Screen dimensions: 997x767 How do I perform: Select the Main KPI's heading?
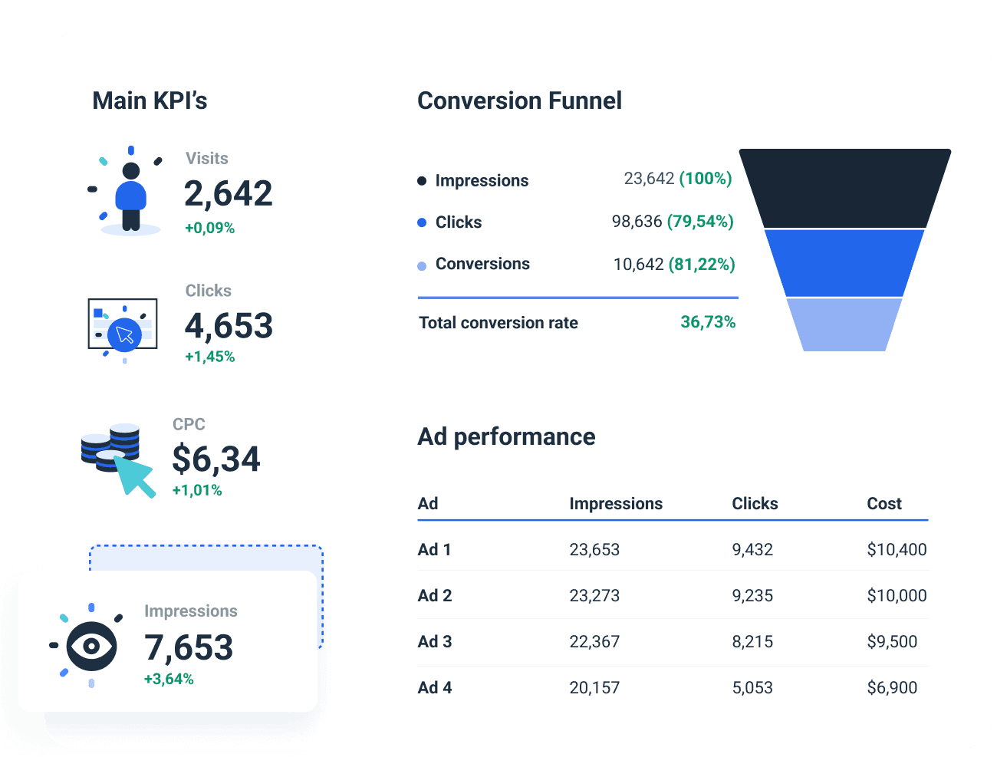tap(150, 100)
